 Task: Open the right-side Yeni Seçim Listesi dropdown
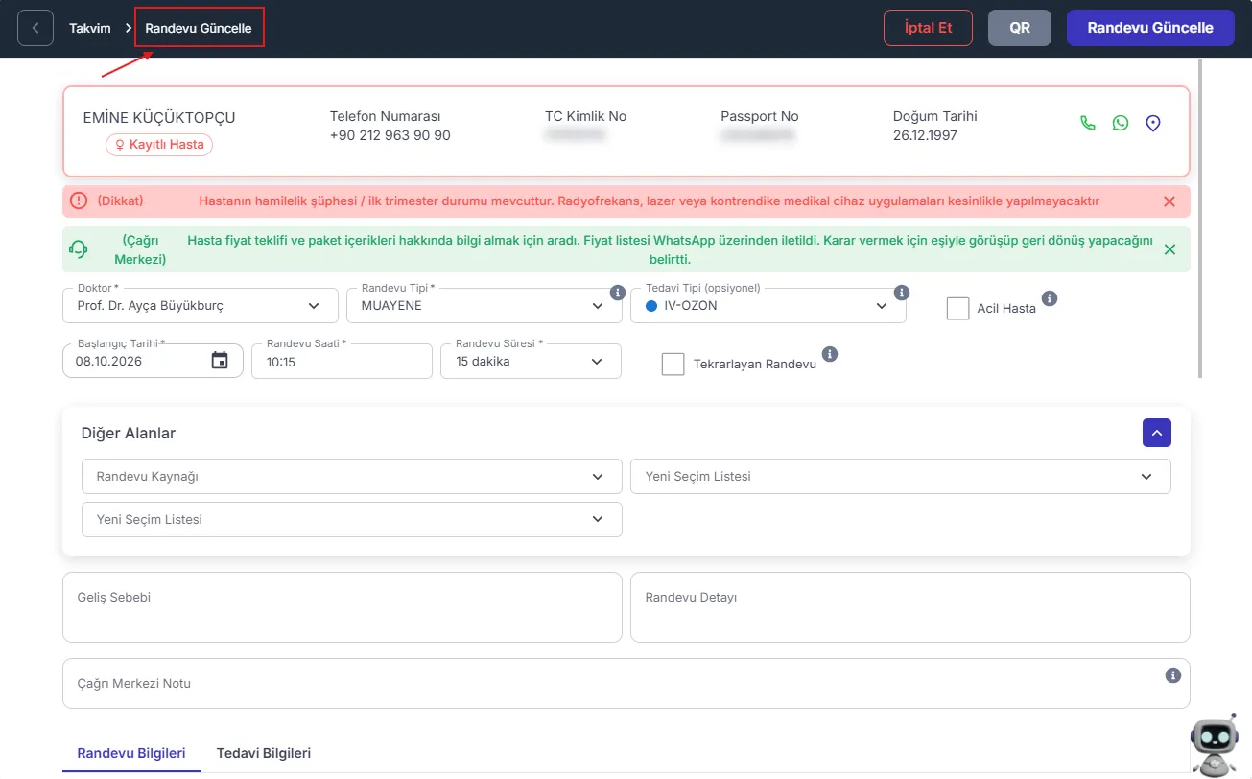click(901, 476)
